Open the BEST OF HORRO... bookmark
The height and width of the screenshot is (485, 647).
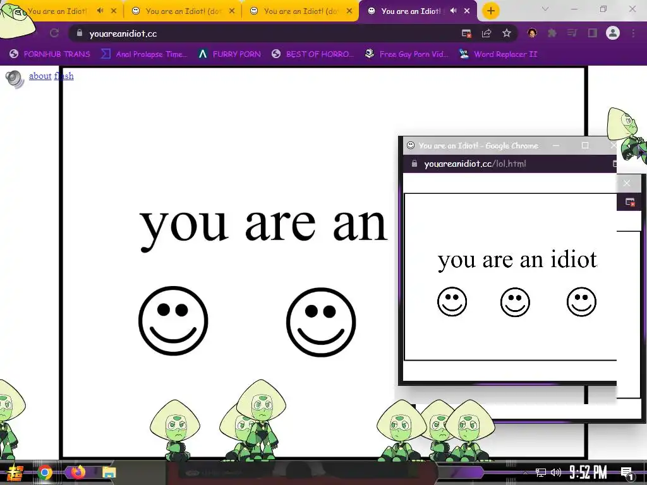click(313, 54)
